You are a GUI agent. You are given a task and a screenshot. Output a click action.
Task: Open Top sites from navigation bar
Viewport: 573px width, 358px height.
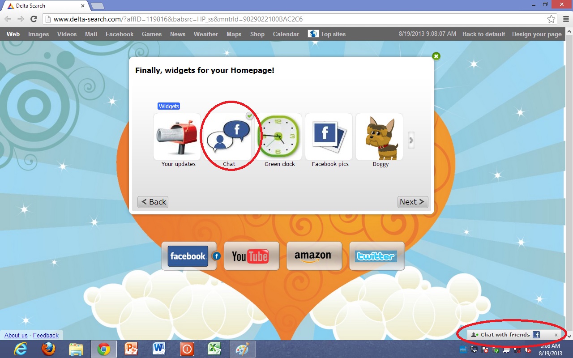(327, 34)
